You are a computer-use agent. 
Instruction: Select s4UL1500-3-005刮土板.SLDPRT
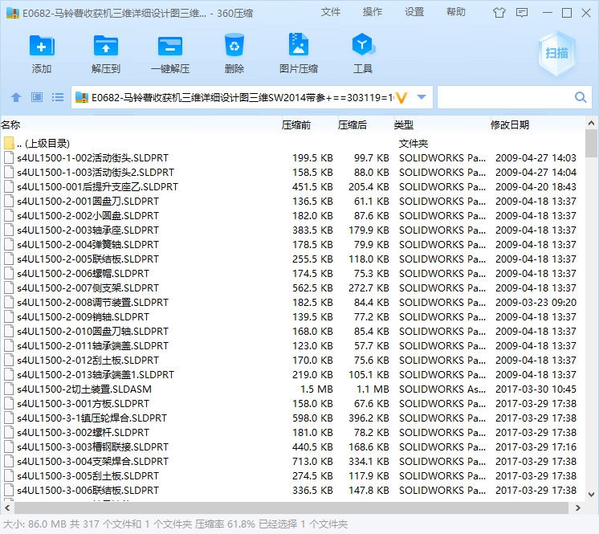click(x=292, y=476)
